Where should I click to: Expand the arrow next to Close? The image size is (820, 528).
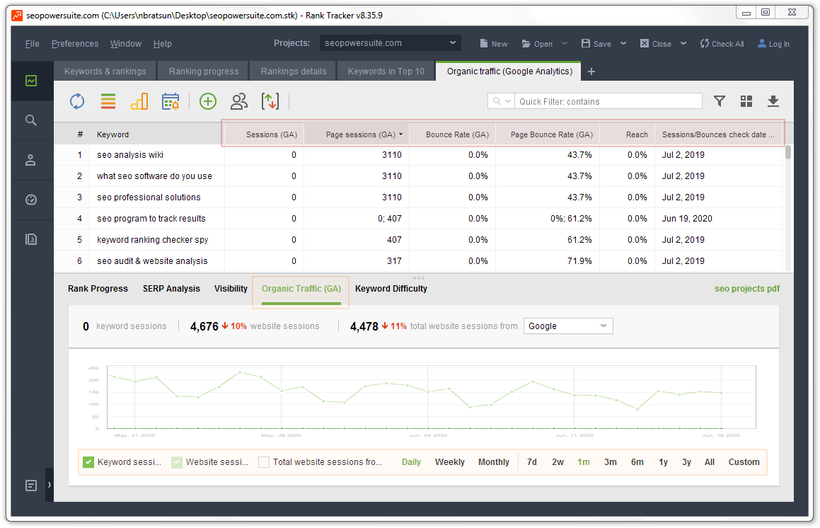683,43
